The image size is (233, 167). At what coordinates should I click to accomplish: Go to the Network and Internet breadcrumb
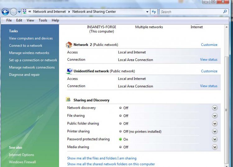click(49, 11)
